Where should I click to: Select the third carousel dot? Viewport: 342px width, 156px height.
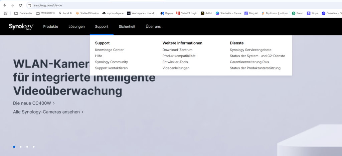click(x=27, y=147)
